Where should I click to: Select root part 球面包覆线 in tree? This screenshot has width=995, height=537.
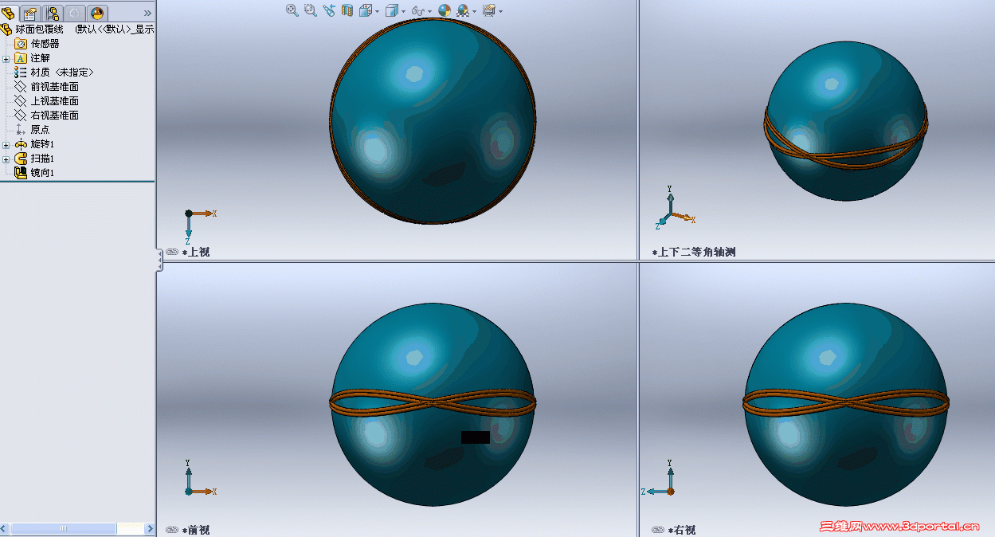pyautogui.click(x=39, y=29)
